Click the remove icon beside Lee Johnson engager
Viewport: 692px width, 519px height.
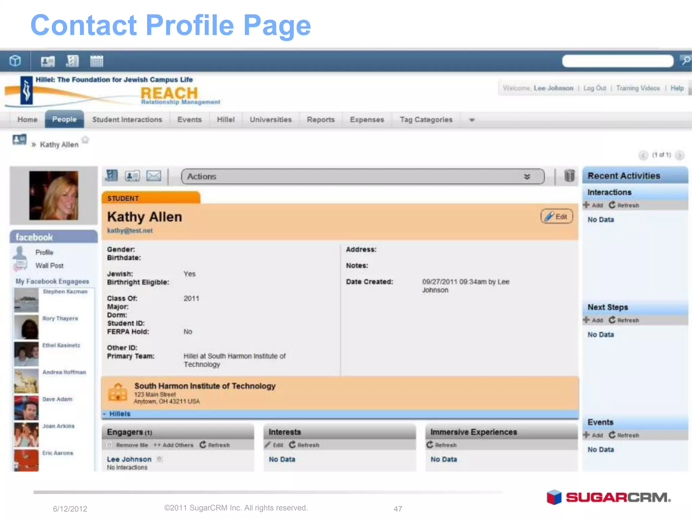(159, 459)
